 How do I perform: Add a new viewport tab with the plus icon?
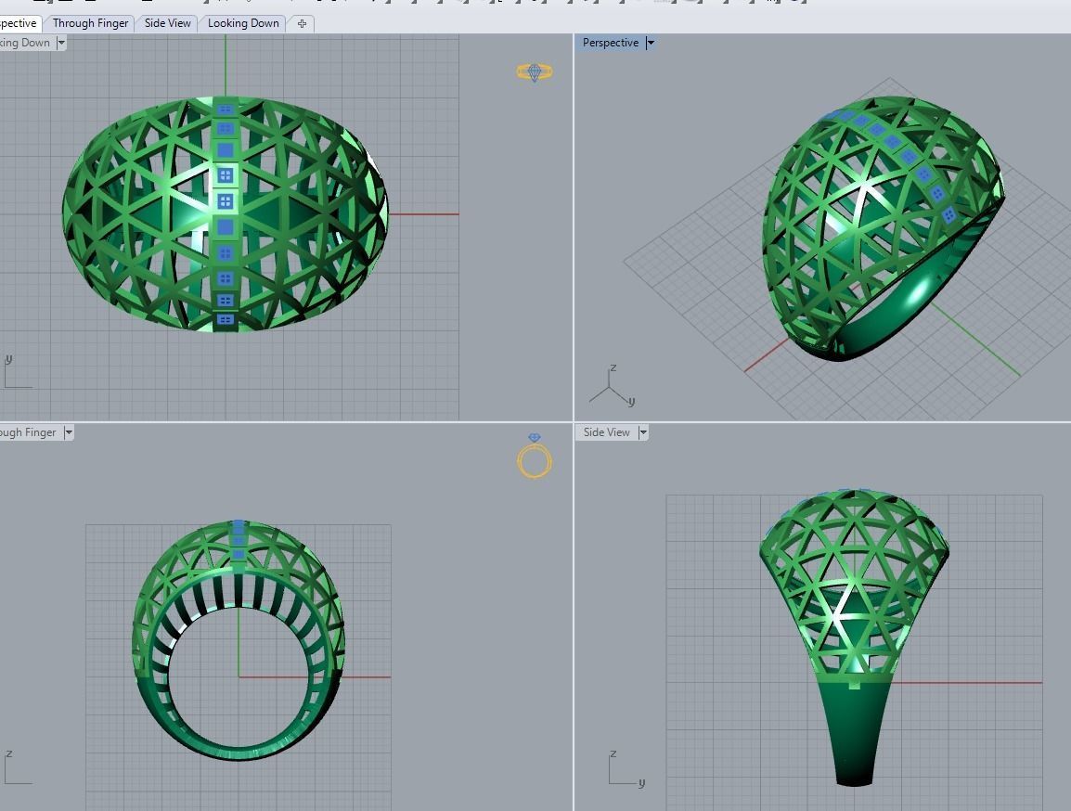pos(302,24)
